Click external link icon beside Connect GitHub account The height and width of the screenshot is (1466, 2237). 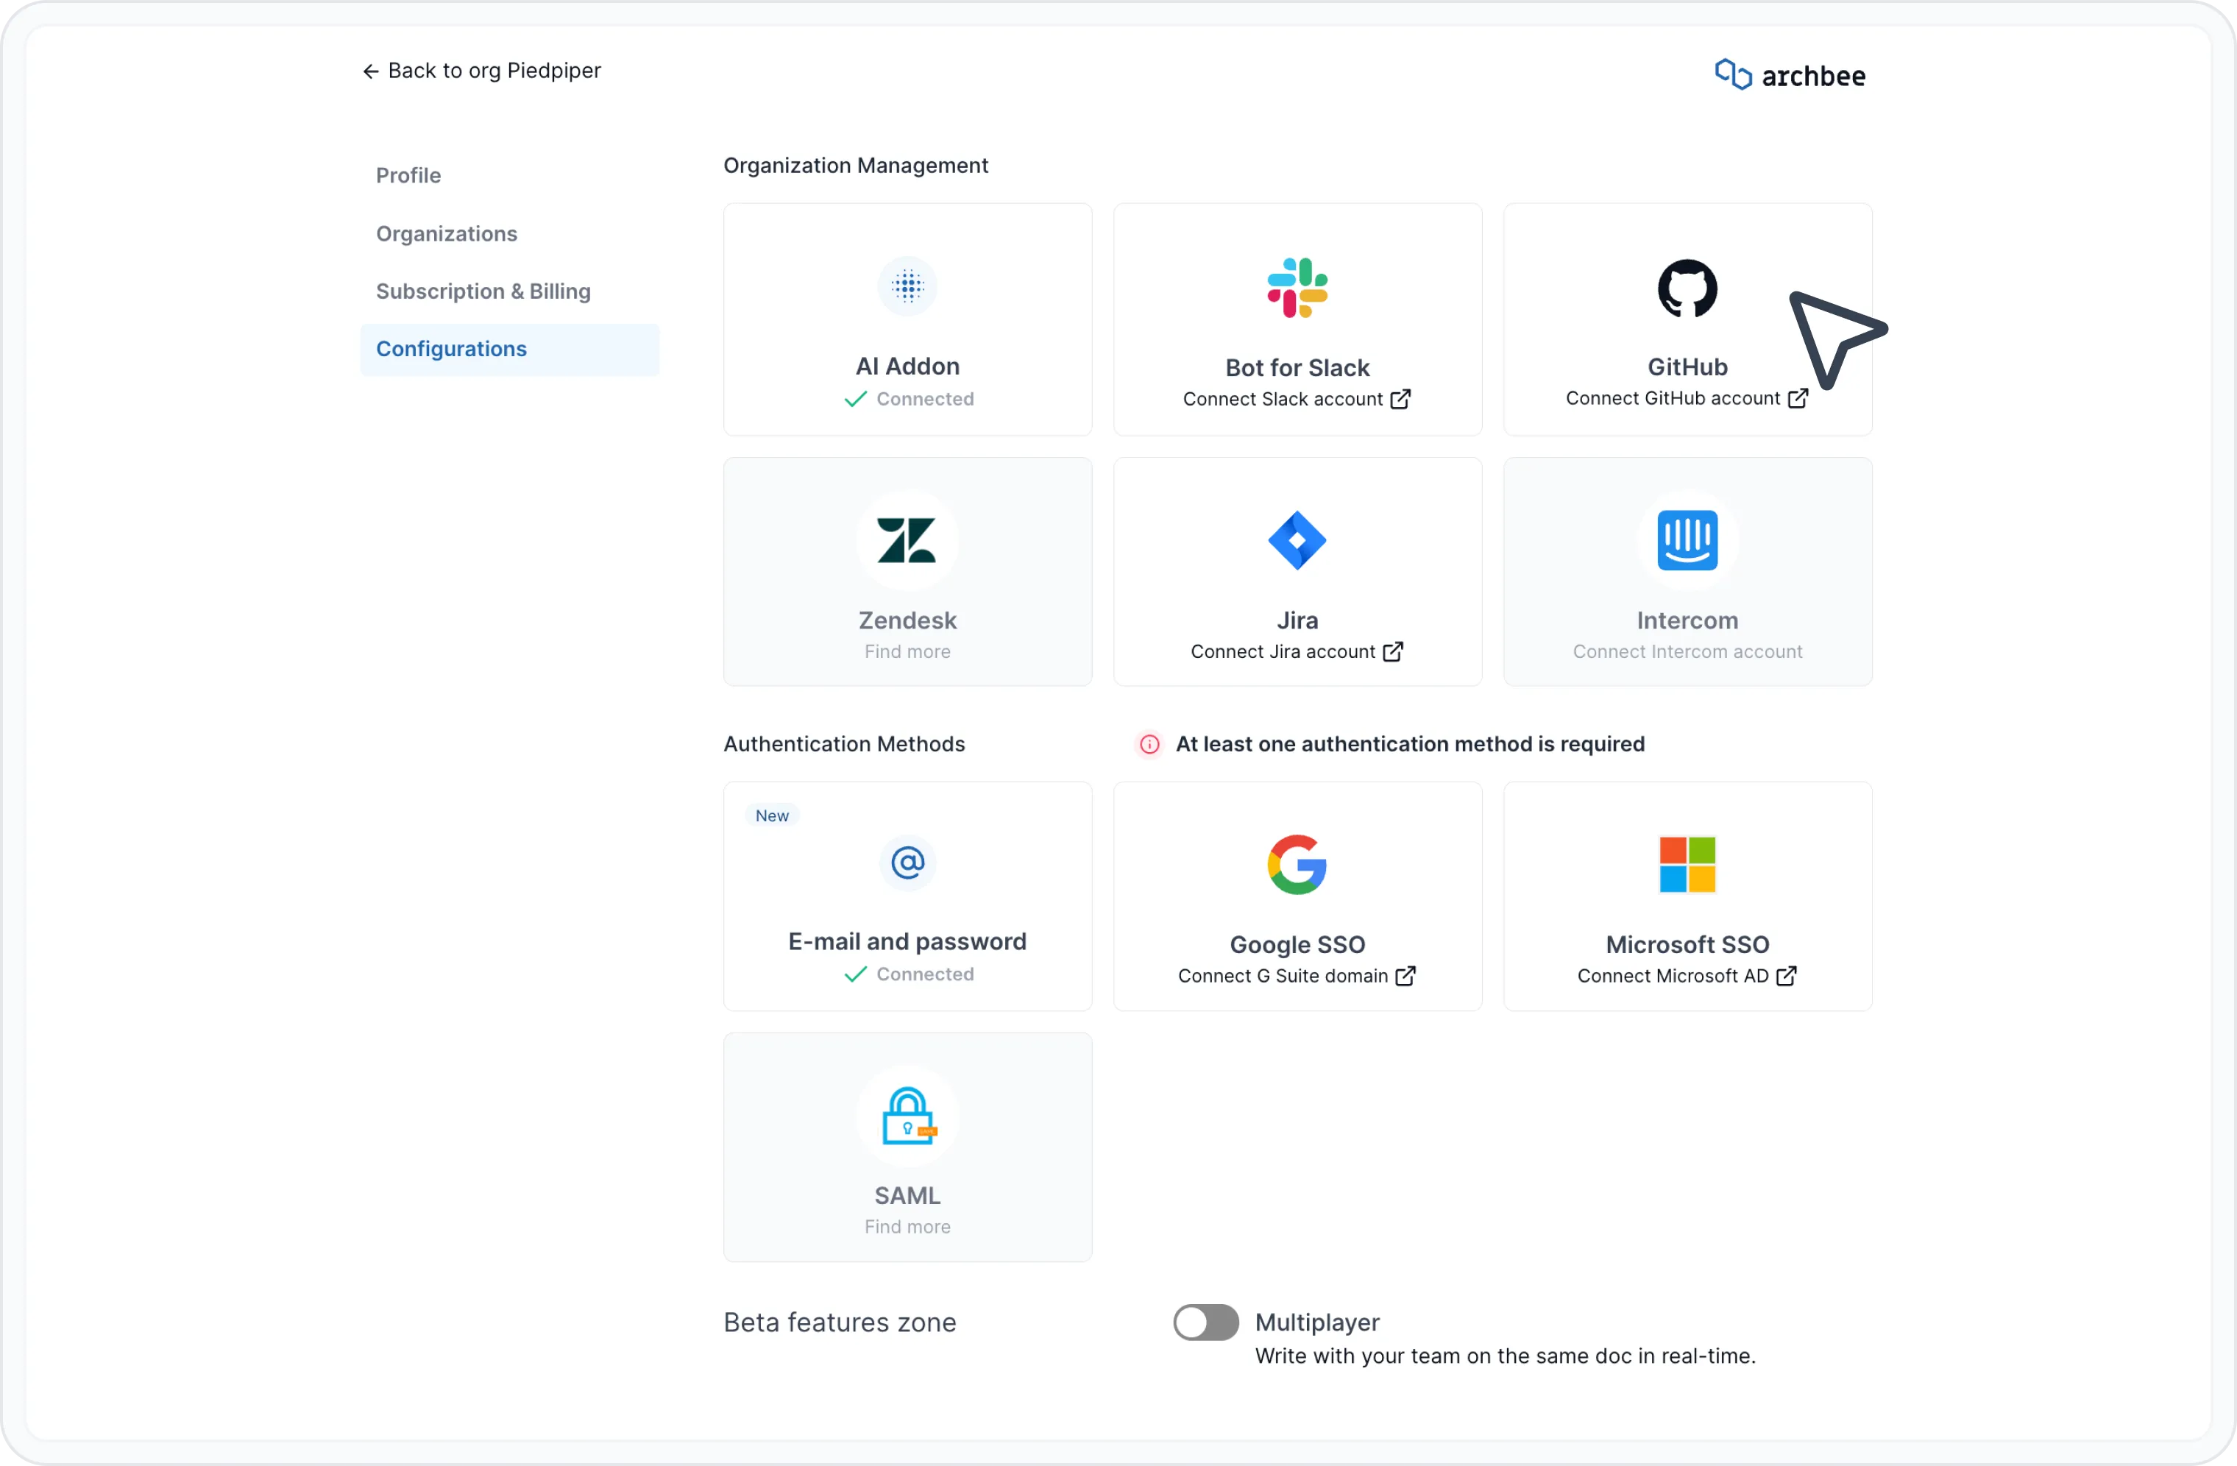(x=1798, y=398)
